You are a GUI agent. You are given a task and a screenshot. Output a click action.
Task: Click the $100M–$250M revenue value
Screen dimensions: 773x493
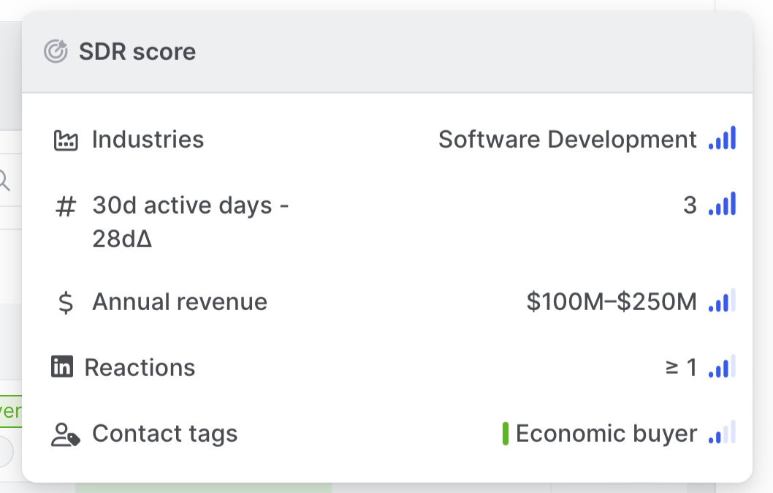click(x=612, y=302)
